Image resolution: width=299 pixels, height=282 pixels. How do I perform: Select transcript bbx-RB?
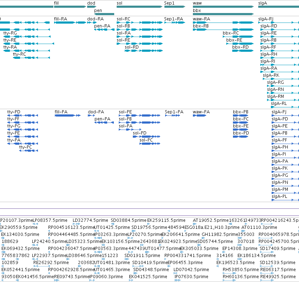coord(223,30)
